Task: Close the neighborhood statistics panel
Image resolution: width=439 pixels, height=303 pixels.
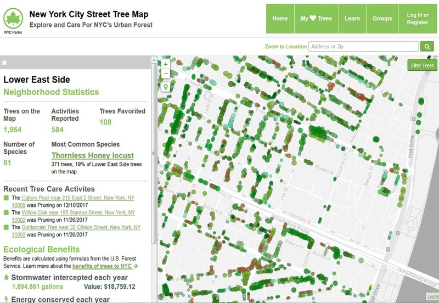Action: [4, 63]
